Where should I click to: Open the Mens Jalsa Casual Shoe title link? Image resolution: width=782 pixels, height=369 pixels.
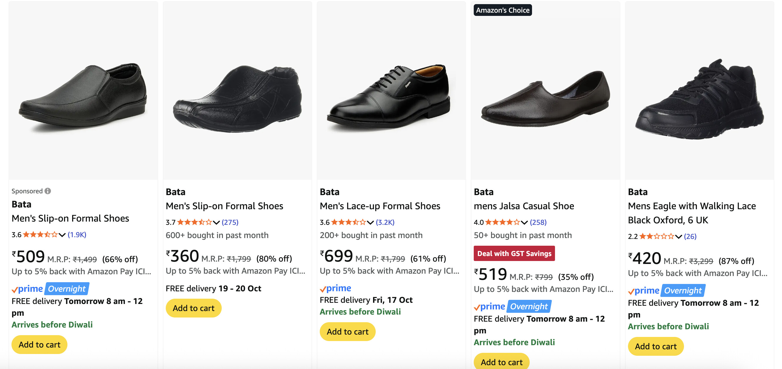click(x=524, y=206)
